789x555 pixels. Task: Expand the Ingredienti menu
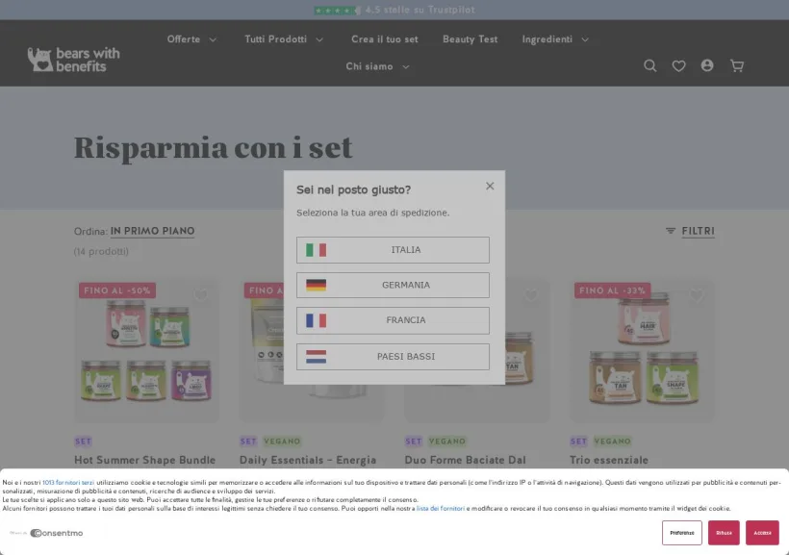click(555, 39)
